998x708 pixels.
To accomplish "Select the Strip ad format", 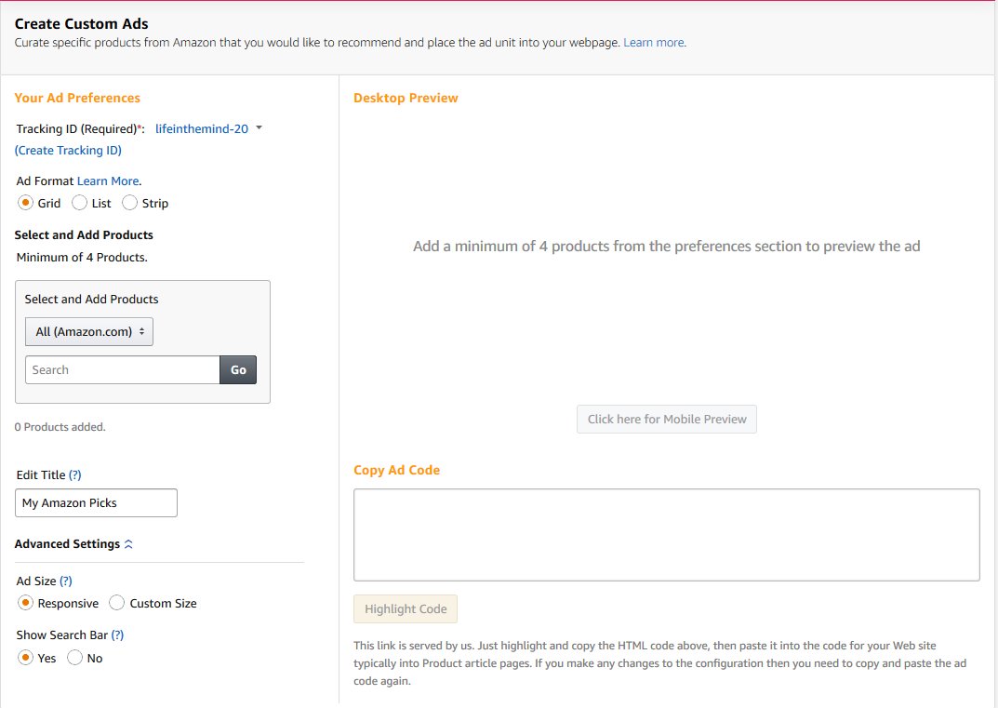I will coord(129,203).
